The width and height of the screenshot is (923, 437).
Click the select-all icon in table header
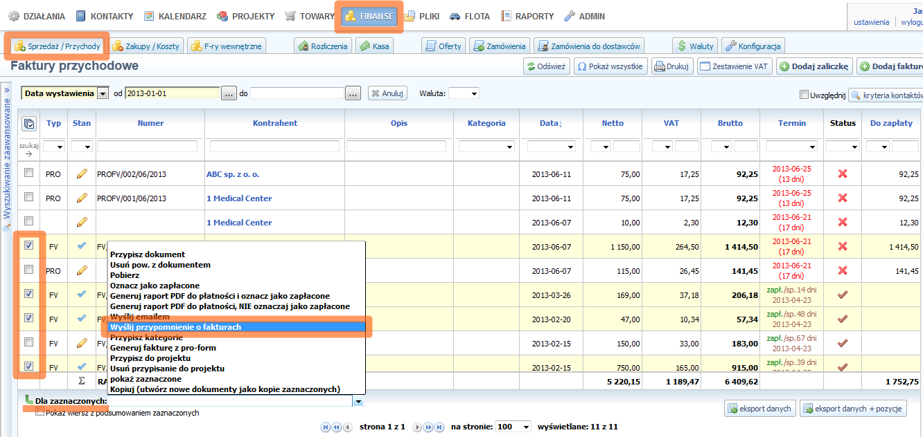(29, 124)
